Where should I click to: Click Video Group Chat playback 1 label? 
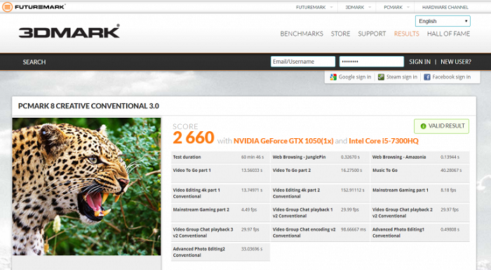[302, 212]
